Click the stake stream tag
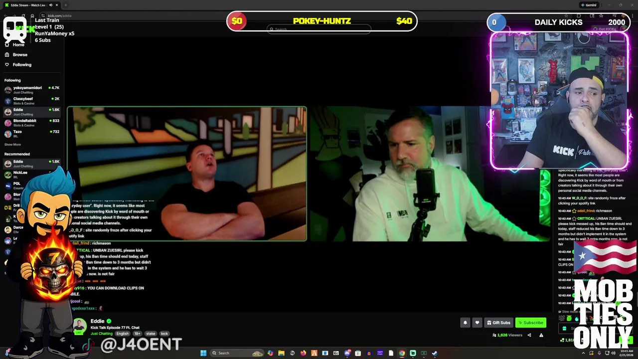 point(151,334)
